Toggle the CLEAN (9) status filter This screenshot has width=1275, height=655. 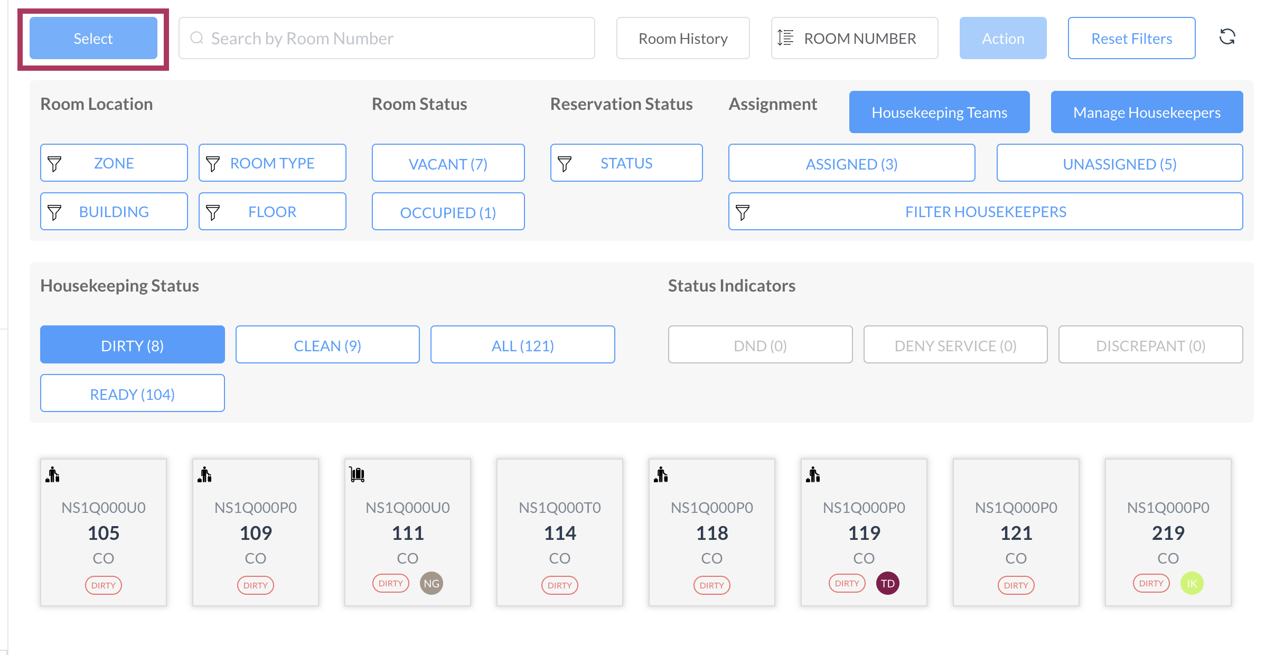coord(327,345)
